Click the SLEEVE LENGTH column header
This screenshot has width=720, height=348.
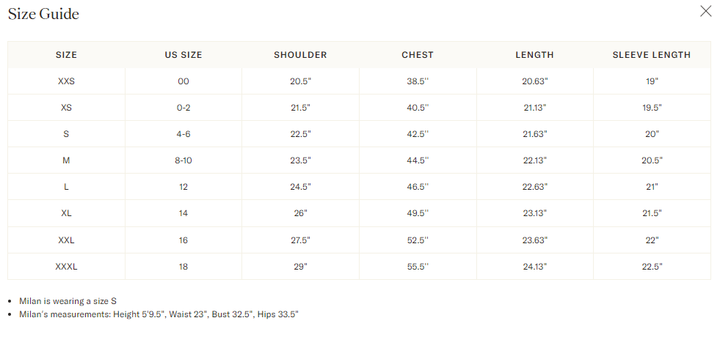[x=652, y=55]
